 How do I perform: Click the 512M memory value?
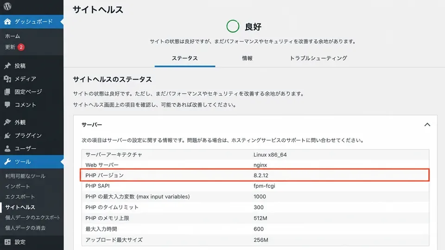(x=260, y=218)
